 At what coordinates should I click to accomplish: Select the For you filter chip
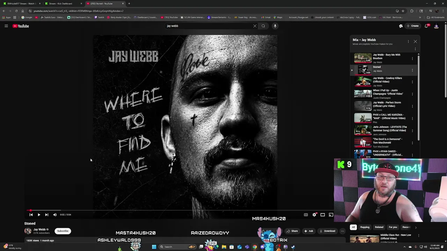[x=393, y=227]
